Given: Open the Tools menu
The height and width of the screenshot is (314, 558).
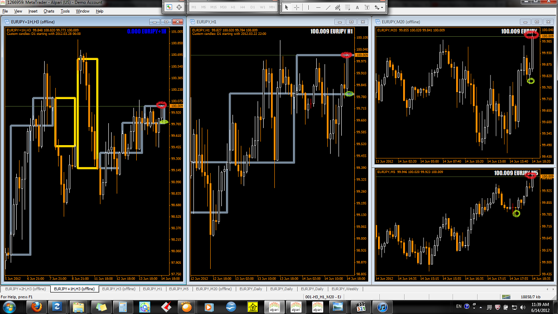Looking at the screenshot, I should pos(65,11).
